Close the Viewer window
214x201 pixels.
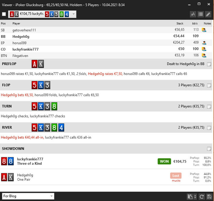(x=209, y=4)
